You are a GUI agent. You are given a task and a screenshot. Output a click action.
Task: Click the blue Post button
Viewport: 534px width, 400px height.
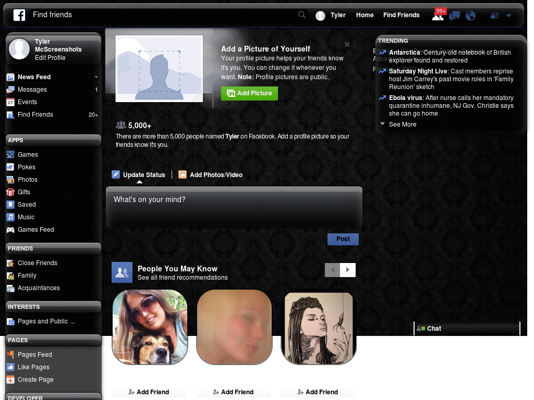click(x=343, y=239)
